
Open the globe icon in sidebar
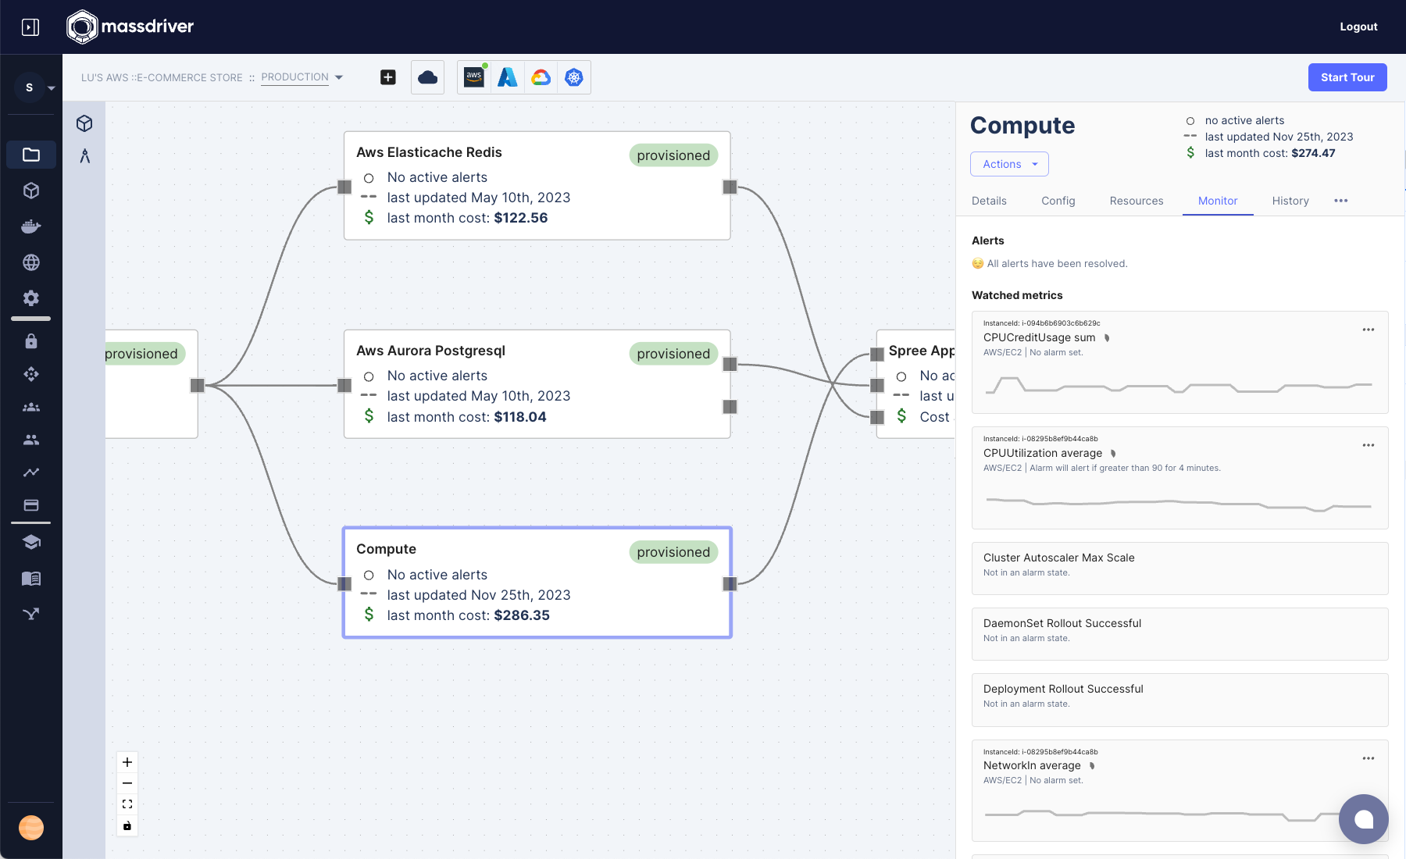[x=31, y=262]
